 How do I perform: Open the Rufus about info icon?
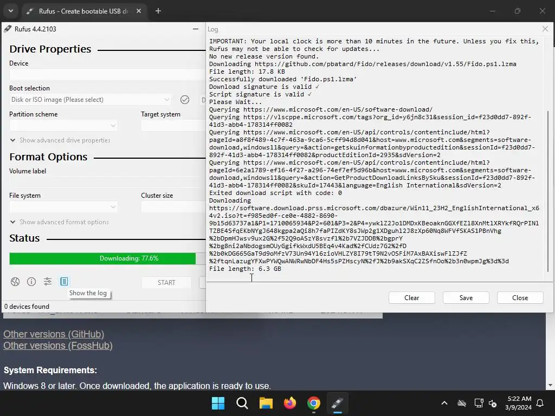pos(31,282)
